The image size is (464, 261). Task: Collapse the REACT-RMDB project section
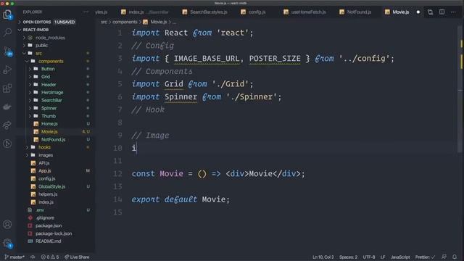tap(36, 30)
